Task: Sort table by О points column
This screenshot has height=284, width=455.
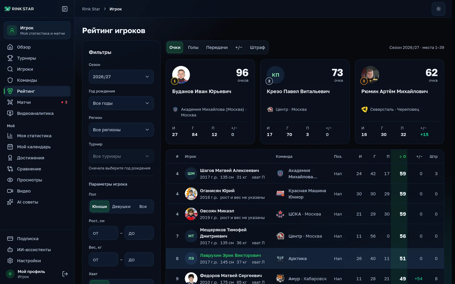Action: 402,156
